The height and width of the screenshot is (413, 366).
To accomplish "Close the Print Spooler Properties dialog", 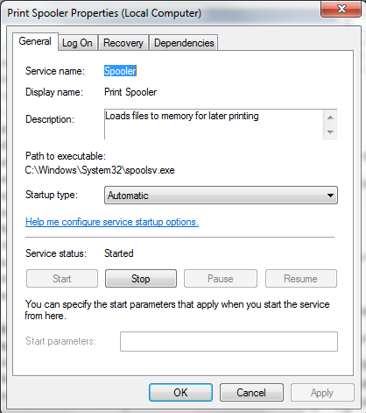I will click(x=341, y=9).
